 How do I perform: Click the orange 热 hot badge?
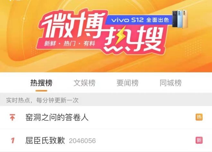pos(199,117)
